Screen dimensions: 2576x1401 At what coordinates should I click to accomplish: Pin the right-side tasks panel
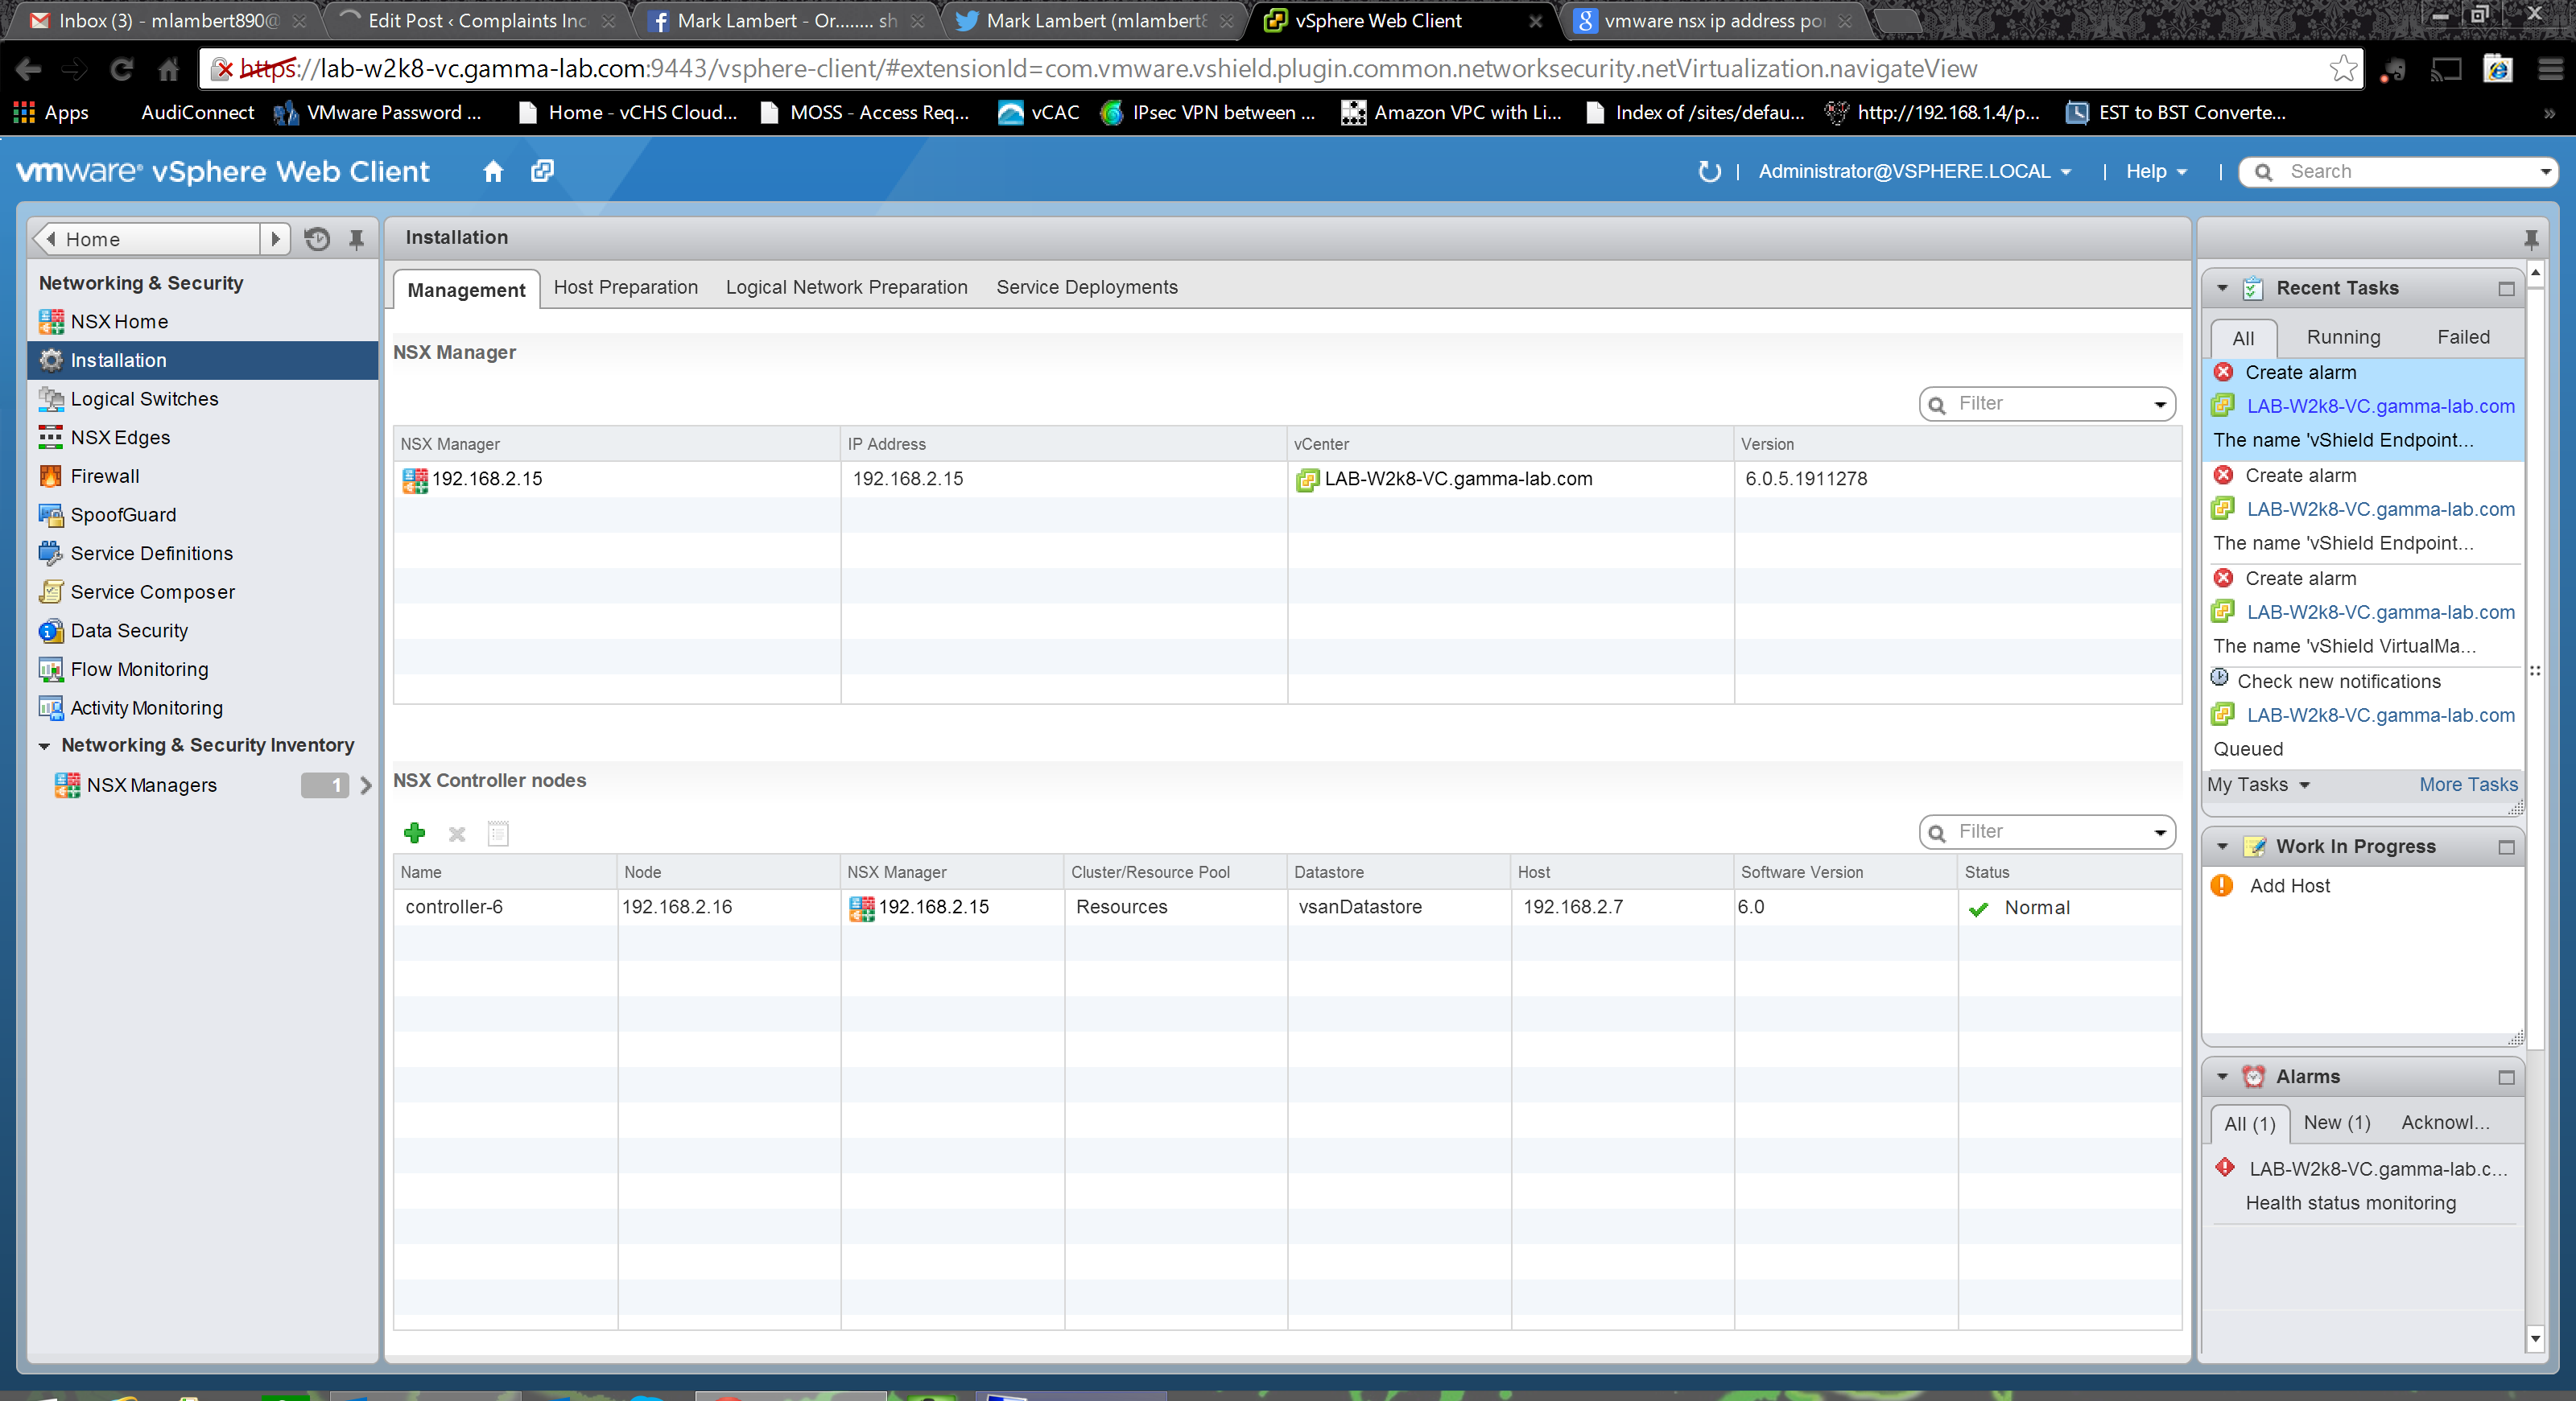[2530, 239]
